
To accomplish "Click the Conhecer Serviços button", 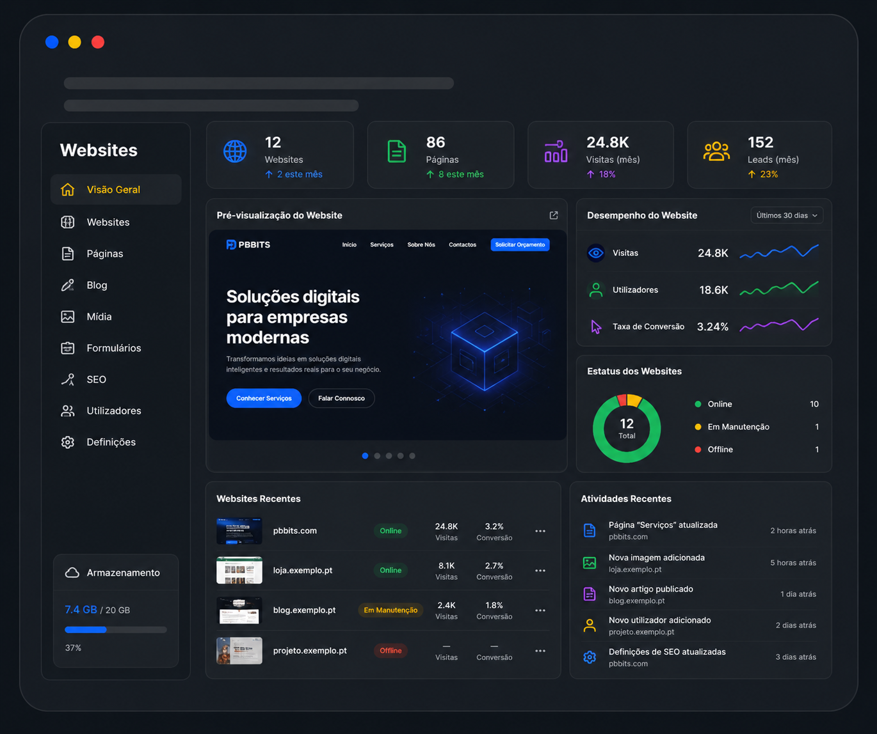I will click(264, 398).
